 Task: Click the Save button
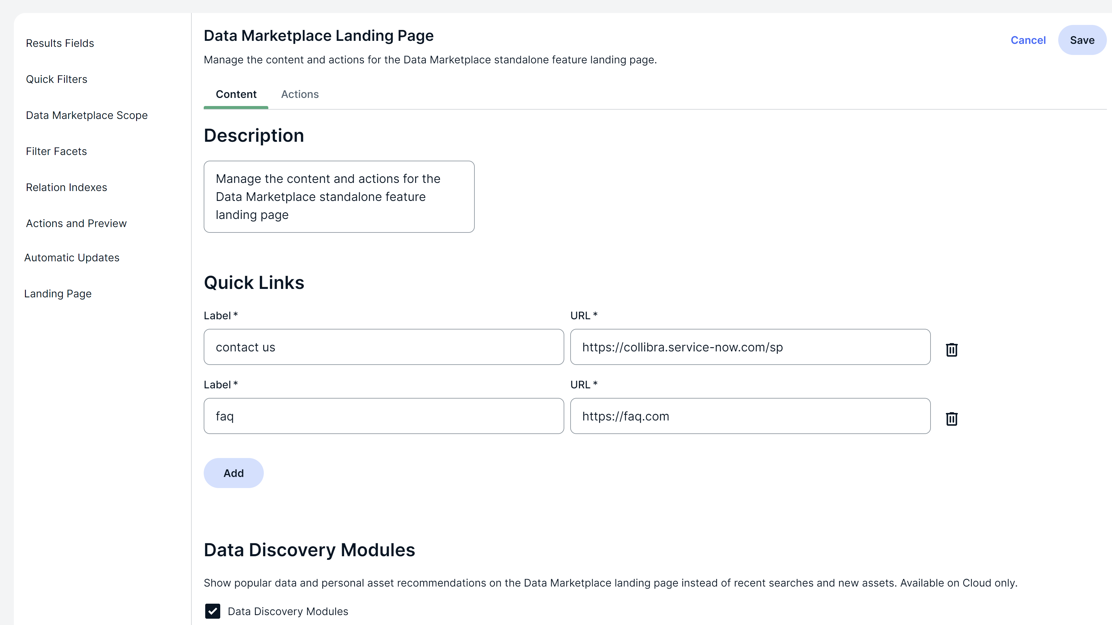pos(1082,40)
